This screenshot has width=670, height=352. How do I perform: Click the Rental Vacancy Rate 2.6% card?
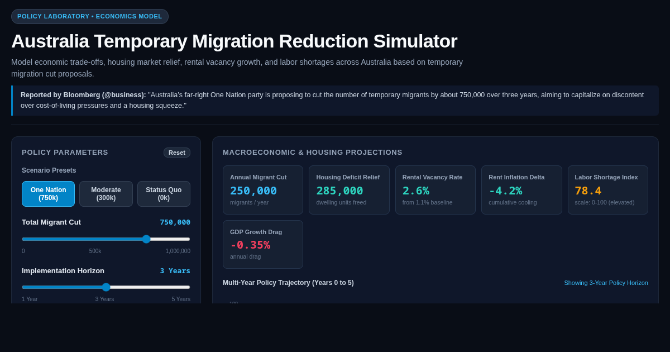tap(435, 190)
